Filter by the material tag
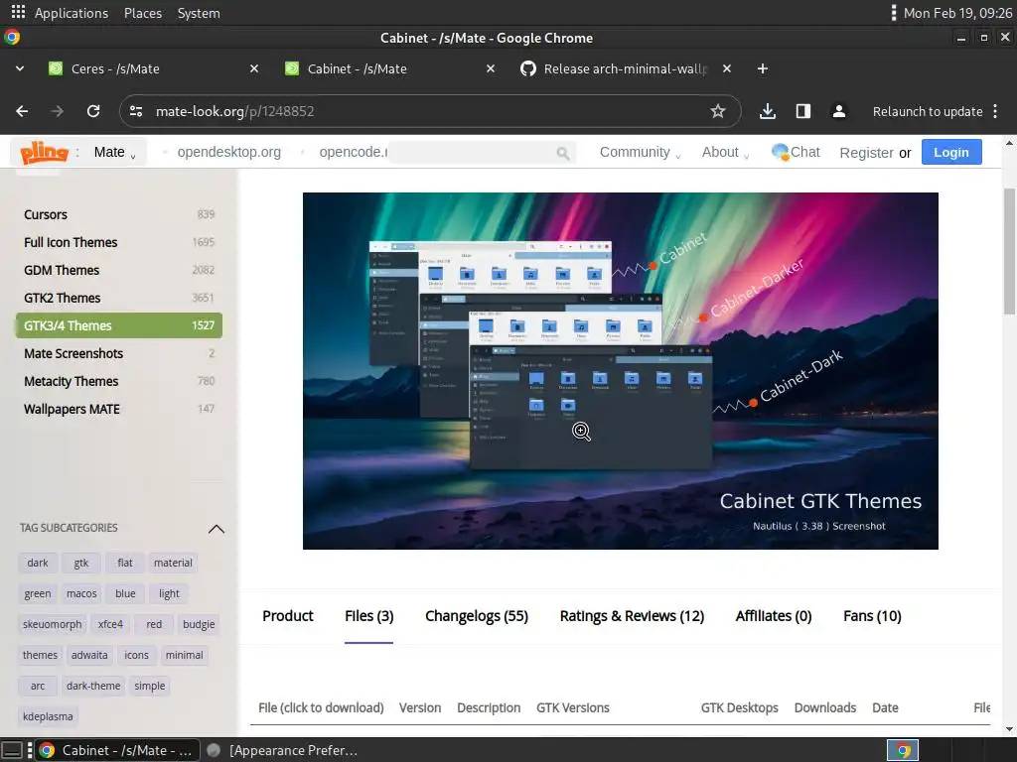 [x=173, y=564]
